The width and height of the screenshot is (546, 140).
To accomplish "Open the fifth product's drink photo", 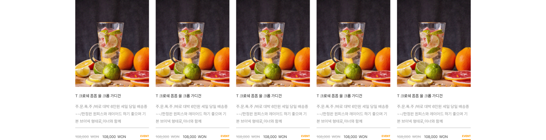I will pos(434,43).
